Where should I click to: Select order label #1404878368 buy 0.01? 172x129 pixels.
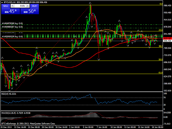[x=12, y=23]
